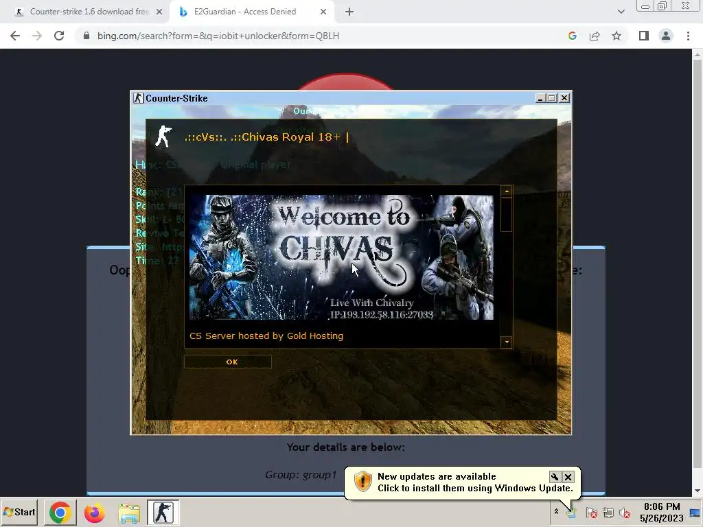Image resolution: width=703 pixels, height=527 pixels.
Task: Click the 'Group: group1' text
Action: 301,475
